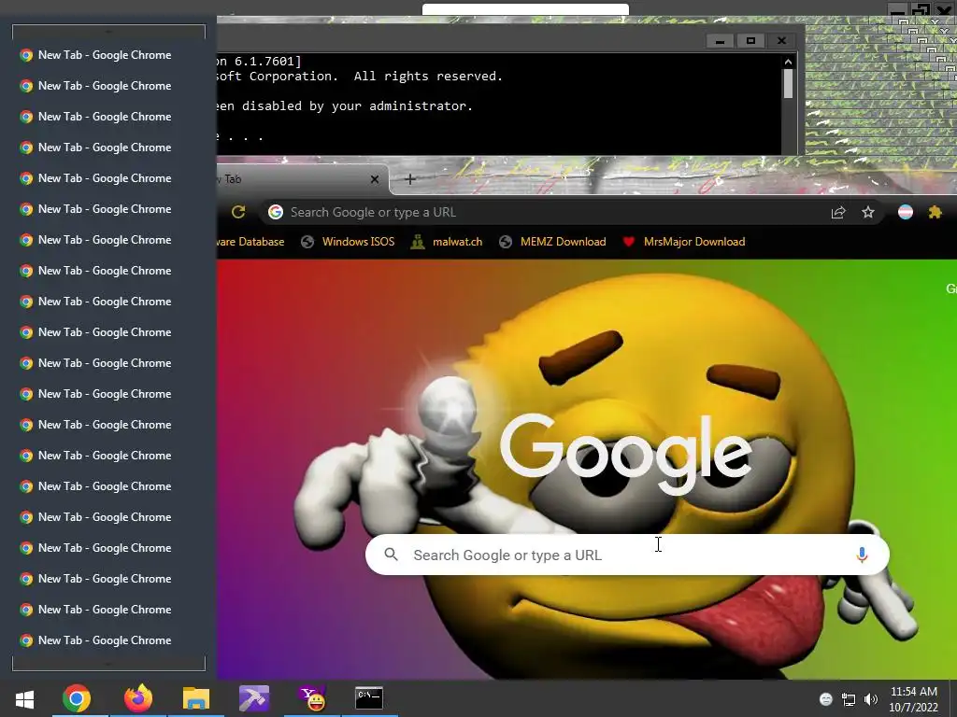Close the current Chrome tab

coord(375,179)
